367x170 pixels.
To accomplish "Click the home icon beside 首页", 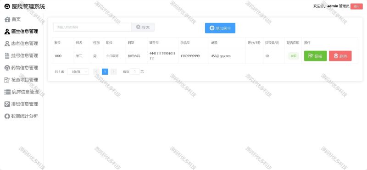I will click(x=7, y=19).
